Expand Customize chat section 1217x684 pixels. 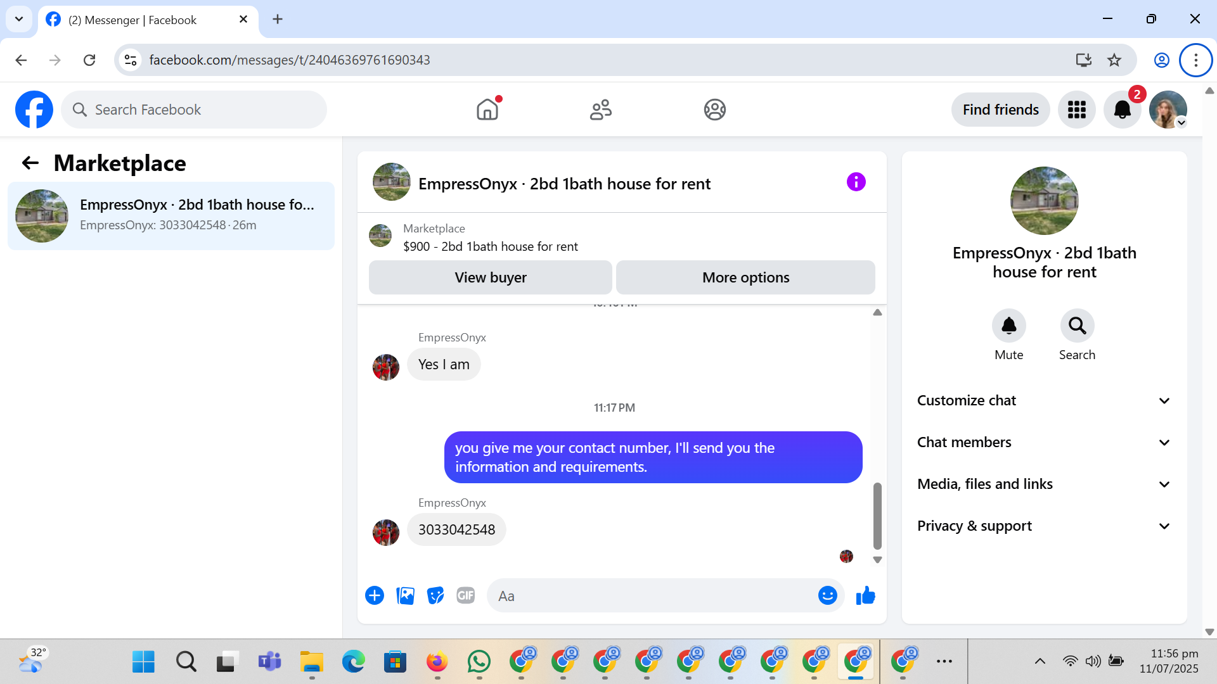pos(1044,401)
